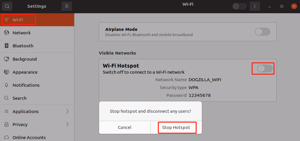The height and width of the screenshot is (141, 300).
Task: Select Wi-Fi in the sidebar
Action: point(18,20)
